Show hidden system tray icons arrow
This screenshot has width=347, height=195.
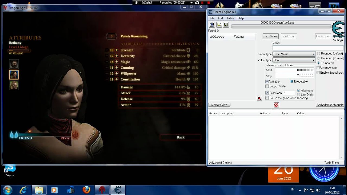click(300, 190)
